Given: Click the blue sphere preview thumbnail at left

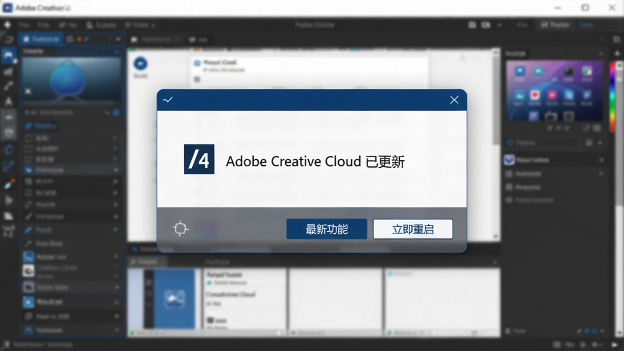Looking at the screenshot, I should click(x=72, y=79).
